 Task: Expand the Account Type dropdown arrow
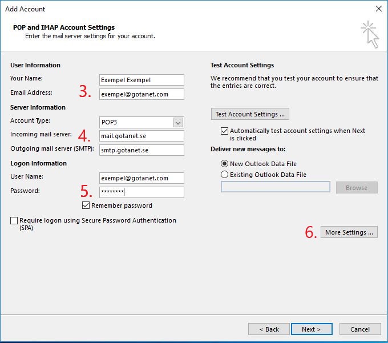point(178,123)
